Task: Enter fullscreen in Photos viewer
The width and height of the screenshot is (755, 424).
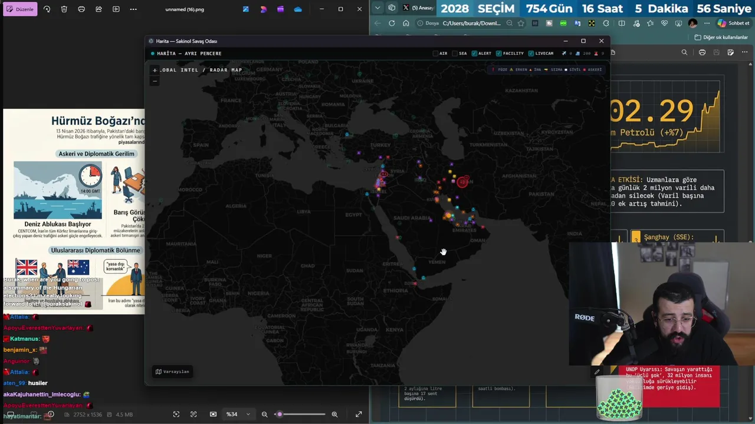Action: (x=359, y=415)
